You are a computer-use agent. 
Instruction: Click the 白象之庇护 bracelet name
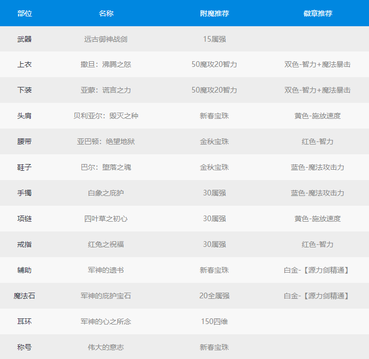click(106, 193)
